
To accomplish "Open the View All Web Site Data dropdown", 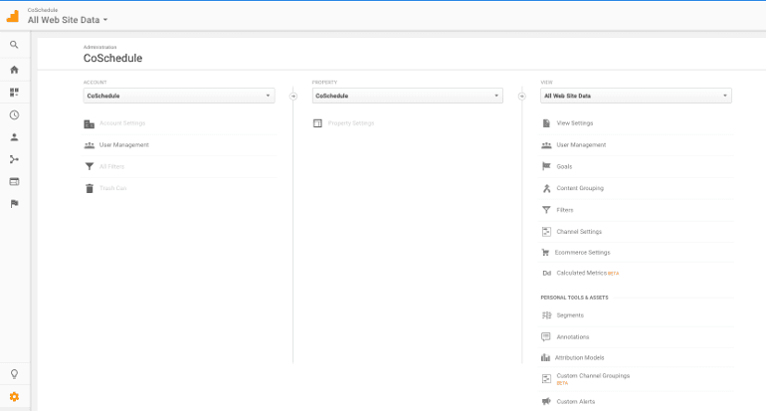I will coord(636,96).
